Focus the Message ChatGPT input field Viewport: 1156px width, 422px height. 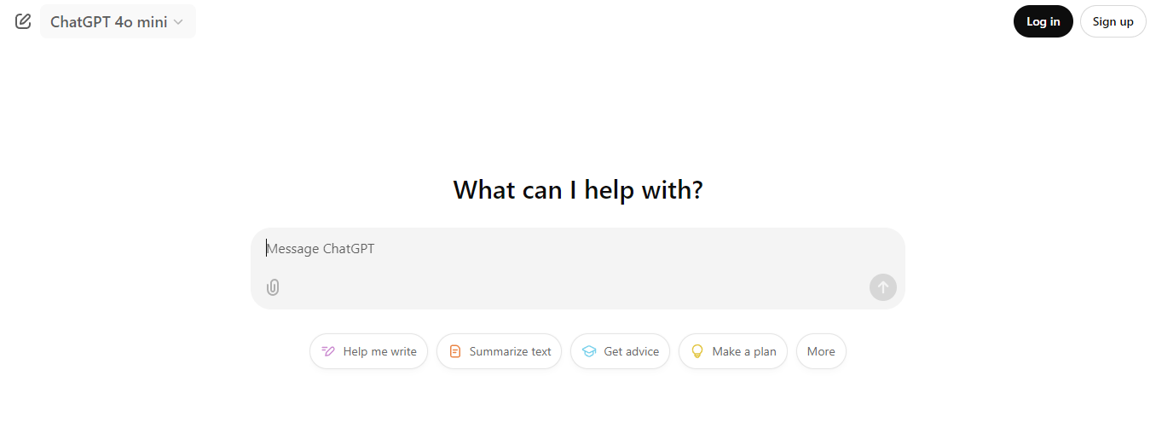pos(577,249)
